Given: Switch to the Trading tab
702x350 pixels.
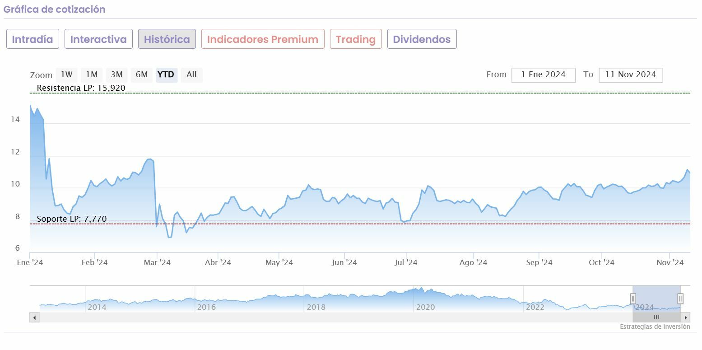Looking at the screenshot, I should point(356,39).
